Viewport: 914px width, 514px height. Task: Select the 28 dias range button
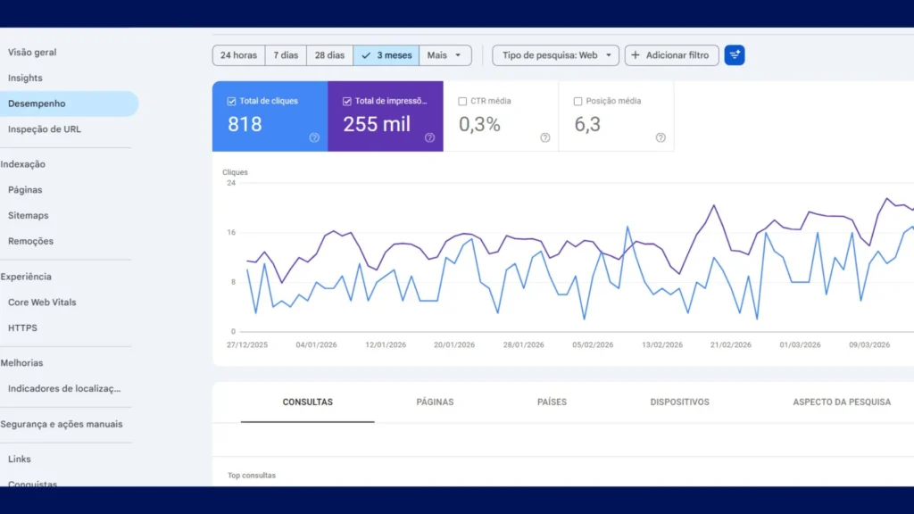[329, 55]
